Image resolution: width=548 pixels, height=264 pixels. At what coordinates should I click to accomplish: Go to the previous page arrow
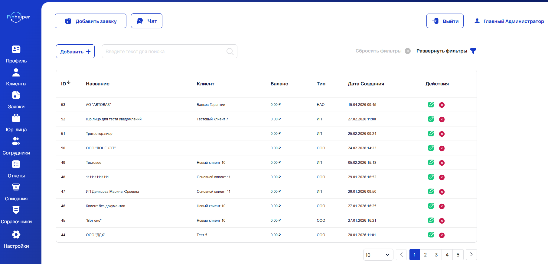point(401,255)
